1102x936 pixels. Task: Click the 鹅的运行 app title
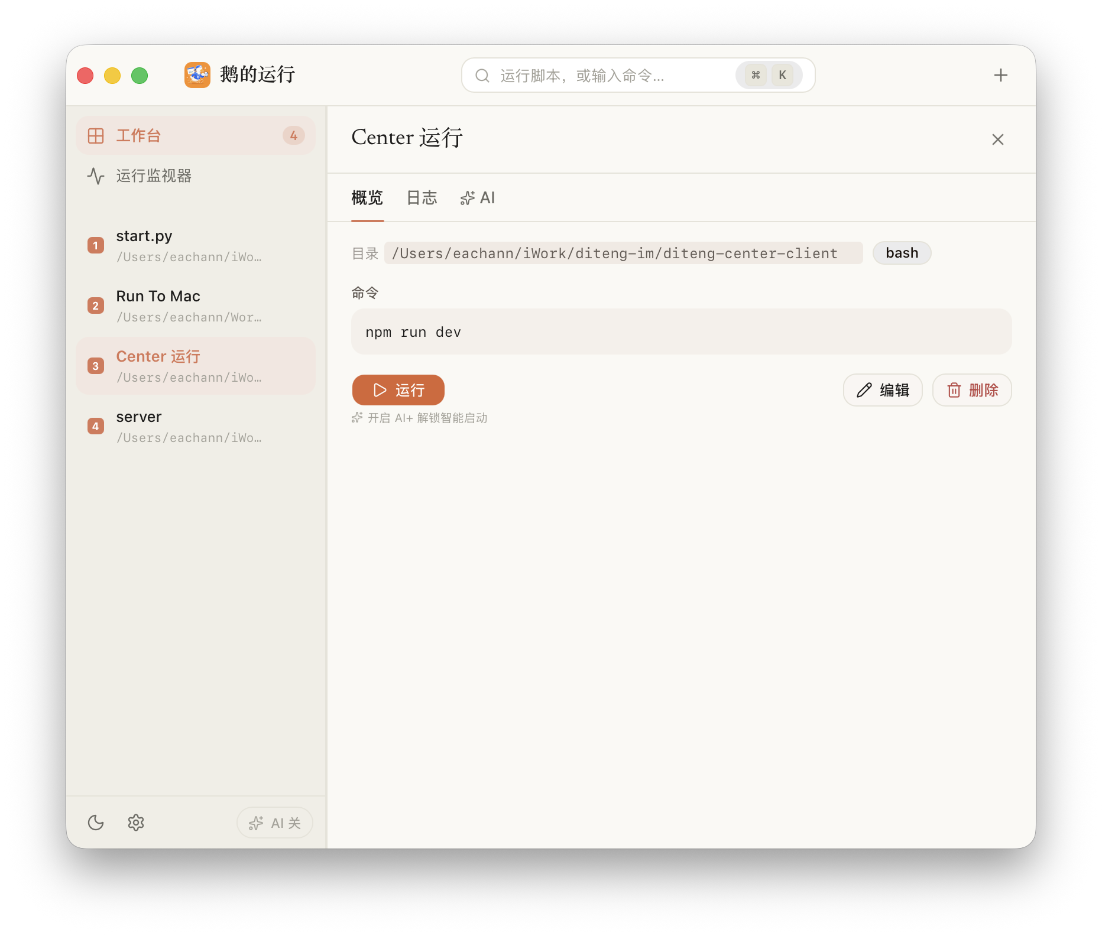(257, 74)
